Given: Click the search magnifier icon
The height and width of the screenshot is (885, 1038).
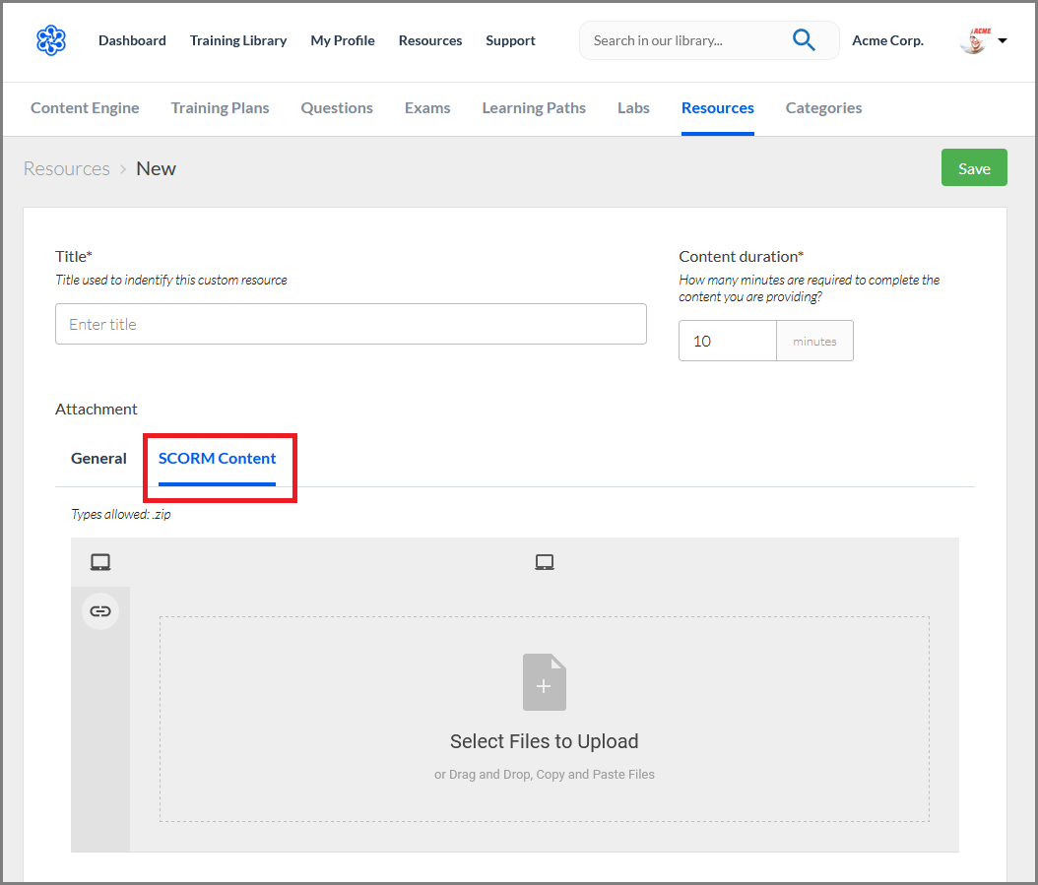Looking at the screenshot, I should 803,40.
